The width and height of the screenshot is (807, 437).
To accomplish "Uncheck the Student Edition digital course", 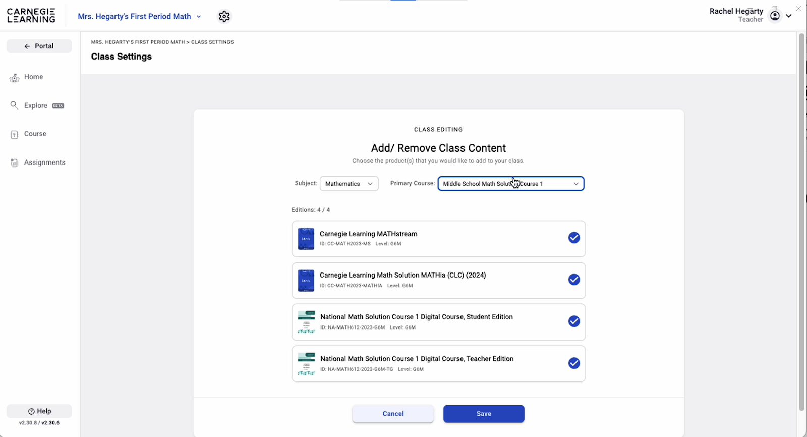I will click(574, 321).
